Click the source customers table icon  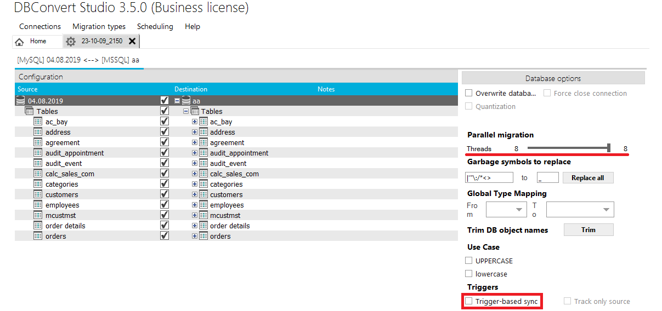pos(38,194)
